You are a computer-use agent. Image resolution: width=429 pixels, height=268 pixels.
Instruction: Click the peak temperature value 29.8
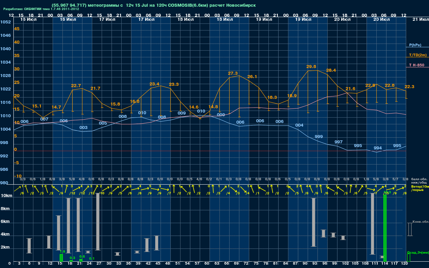pos(311,67)
